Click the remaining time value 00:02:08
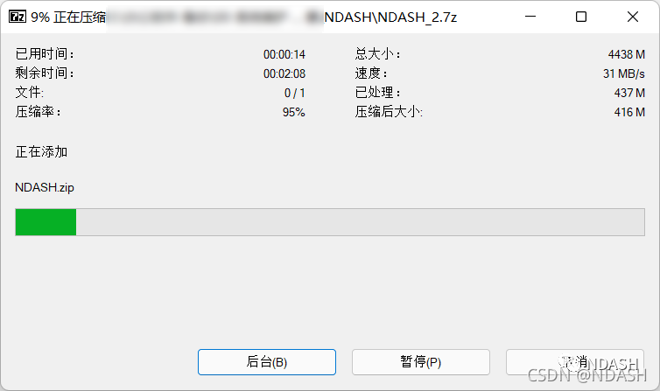The image size is (660, 391). [x=284, y=73]
